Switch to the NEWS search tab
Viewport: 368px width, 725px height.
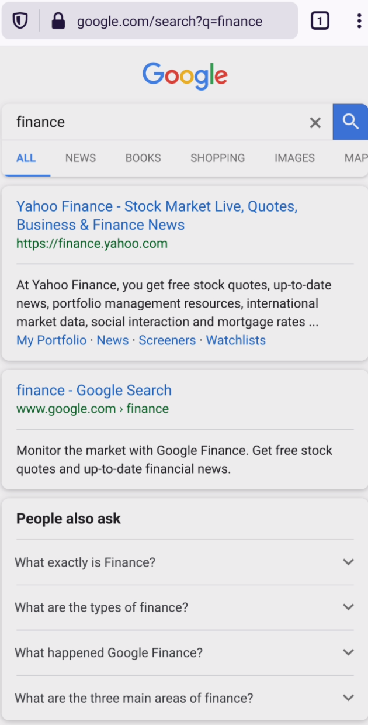click(80, 158)
